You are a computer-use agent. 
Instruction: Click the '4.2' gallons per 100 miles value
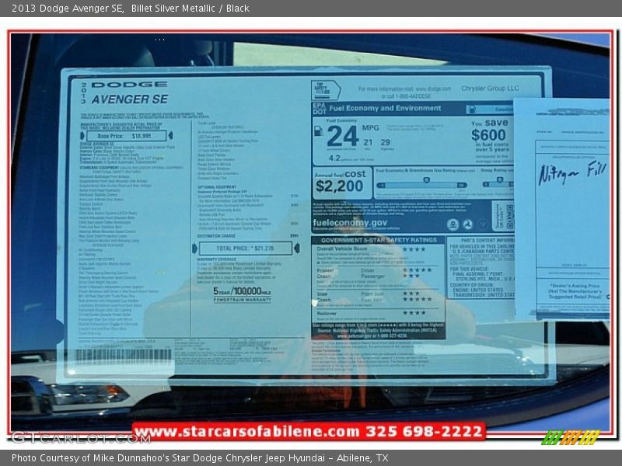click(334, 158)
